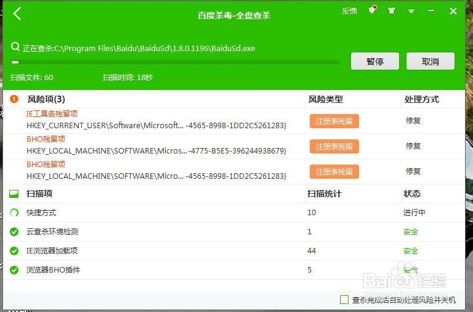Click the HKEY_CURRENT_USER registry path text
The image size is (473, 312).
pos(156,125)
